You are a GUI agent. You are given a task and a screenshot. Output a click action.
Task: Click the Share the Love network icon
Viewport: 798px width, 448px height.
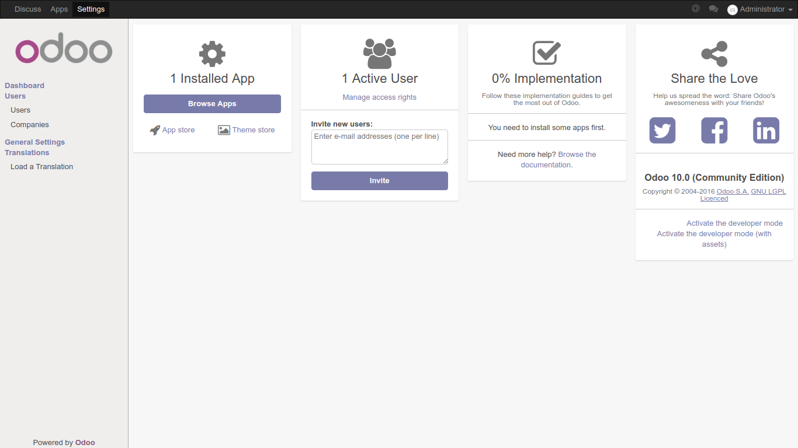pos(714,53)
